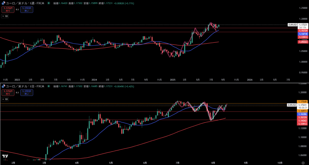The height and width of the screenshot is (165, 309).
Task: Click the red 1.14262 price label on daily axis
Action: tap(302, 121)
